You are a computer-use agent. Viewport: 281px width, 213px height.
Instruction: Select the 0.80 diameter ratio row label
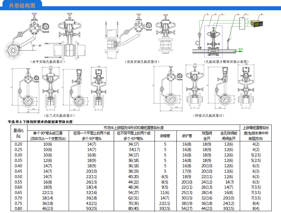coord(19,208)
